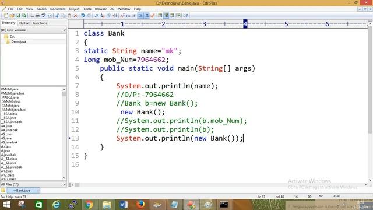Select the Directory tab
Image resolution: width=373 pixels, height=210 pixels.
pyautogui.click(x=9, y=23)
